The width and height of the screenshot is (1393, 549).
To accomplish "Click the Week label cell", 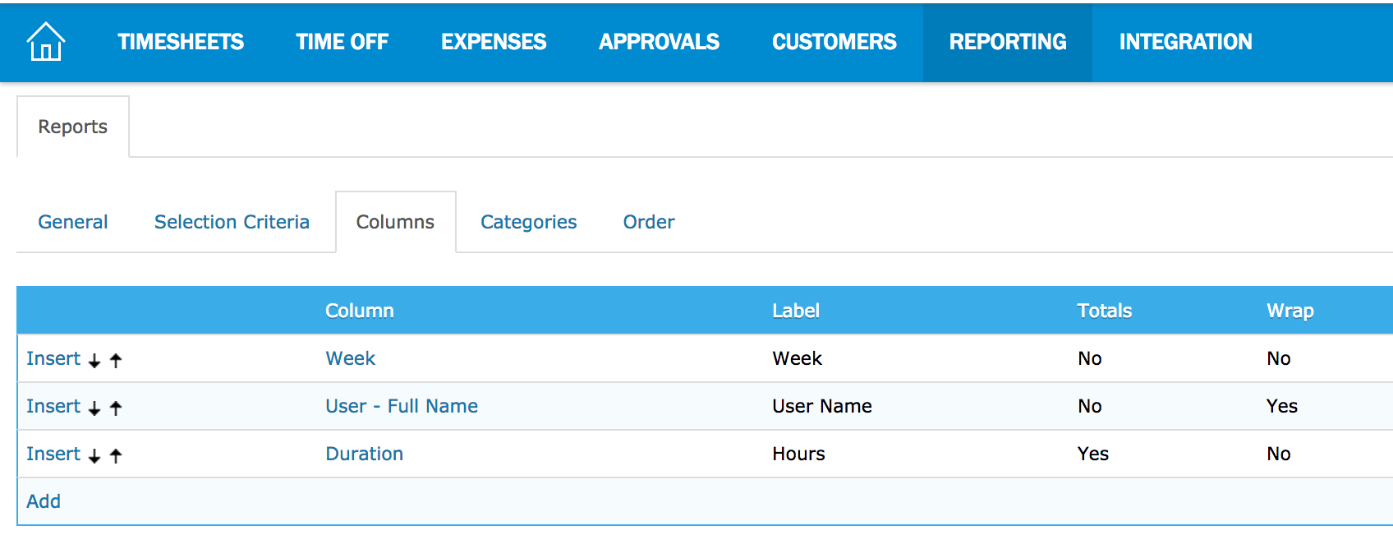I will [798, 358].
